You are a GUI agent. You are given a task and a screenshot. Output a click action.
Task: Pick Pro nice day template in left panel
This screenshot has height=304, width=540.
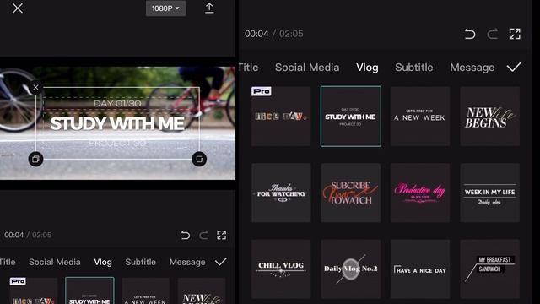[x=34, y=290]
